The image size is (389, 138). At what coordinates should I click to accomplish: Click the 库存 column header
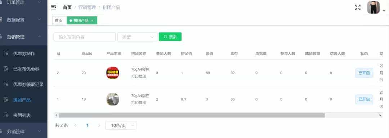(x=234, y=53)
